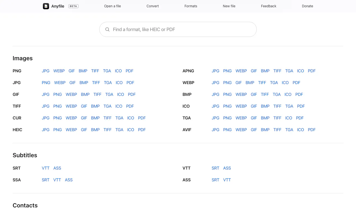Convert JPG to PNG
Image resolution: width=356 pixels, height=213 pixels.
click(x=46, y=83)
